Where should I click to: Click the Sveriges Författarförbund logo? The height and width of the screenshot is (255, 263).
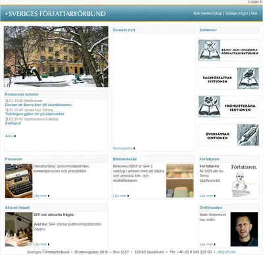56,14
